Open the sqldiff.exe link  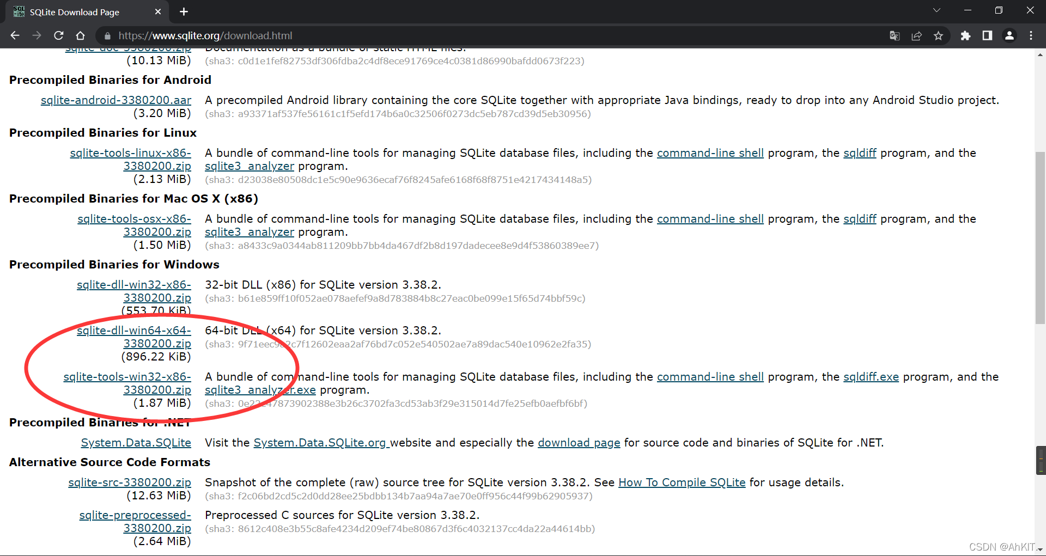point(871,377)
